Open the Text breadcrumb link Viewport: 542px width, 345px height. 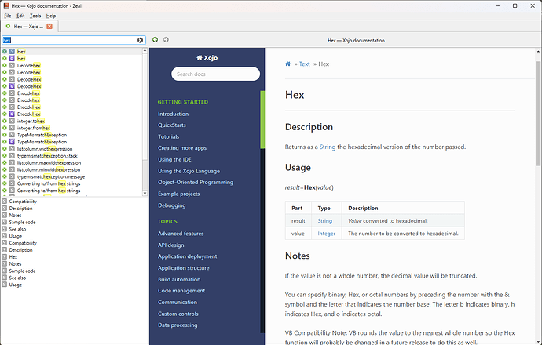point(305,64)
